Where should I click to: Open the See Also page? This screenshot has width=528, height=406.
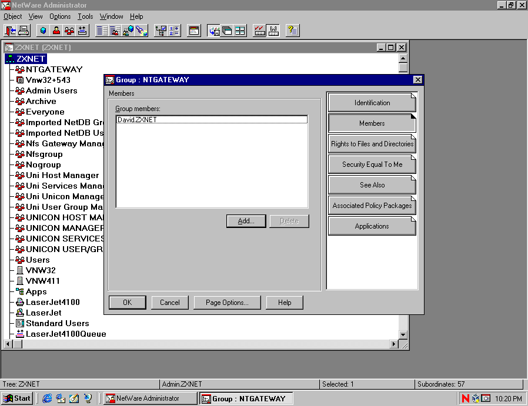tap(372, 185)
